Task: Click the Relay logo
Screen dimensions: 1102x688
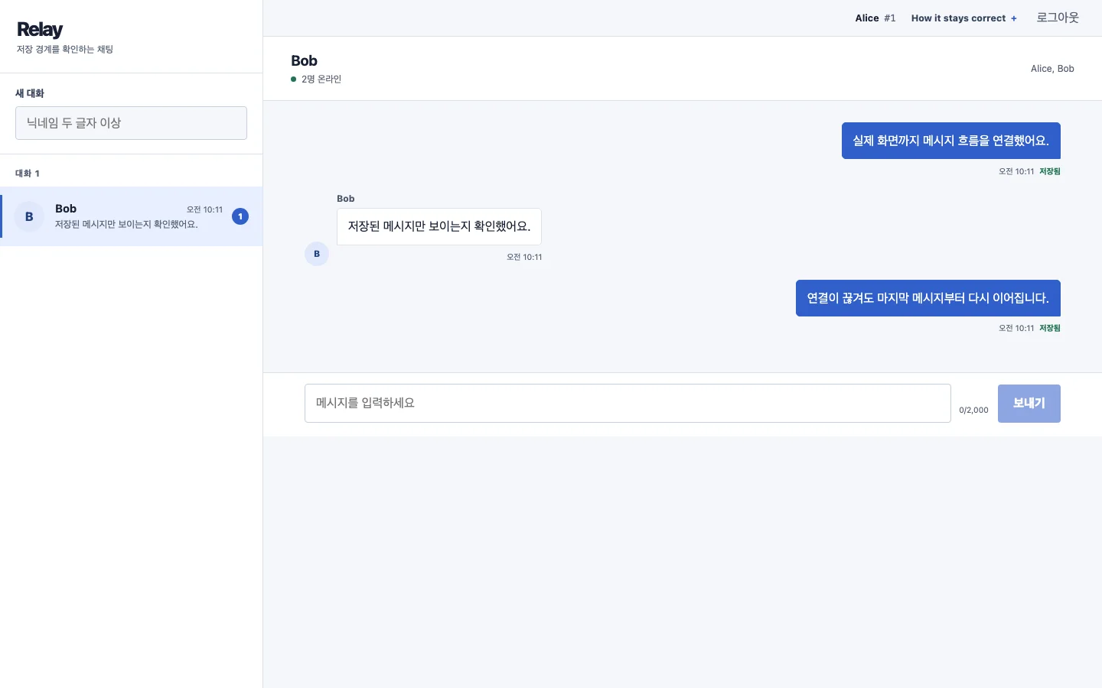Action: tap(40, 30)
